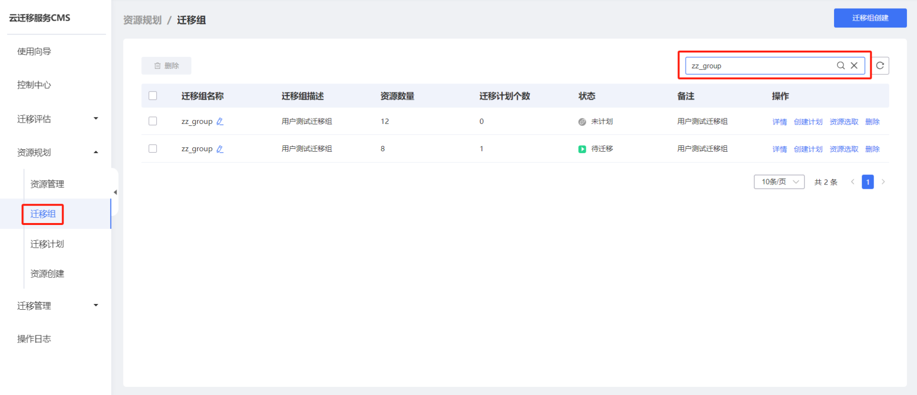
Task: Click the 待迁移 status icon
Action: click(582, 149)
